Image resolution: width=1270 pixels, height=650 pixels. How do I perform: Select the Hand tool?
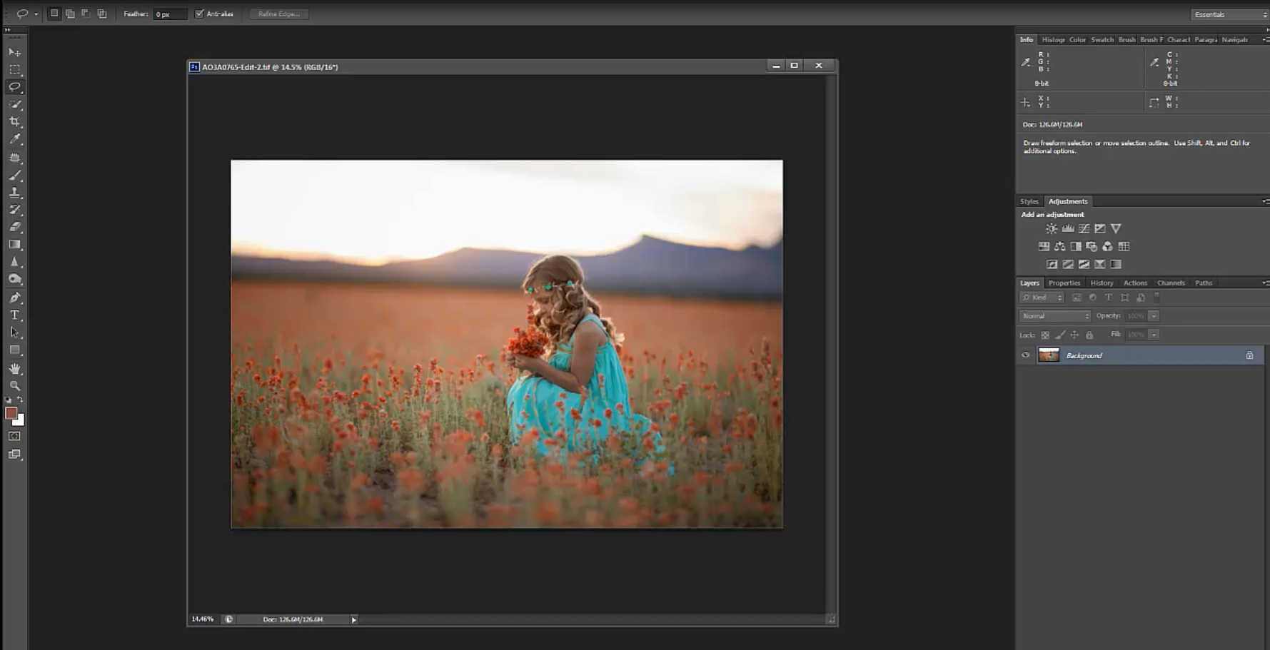(x=14, y=368)
